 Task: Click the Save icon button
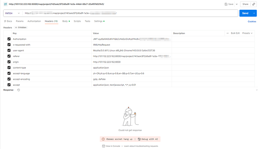[x=226, y=4]
